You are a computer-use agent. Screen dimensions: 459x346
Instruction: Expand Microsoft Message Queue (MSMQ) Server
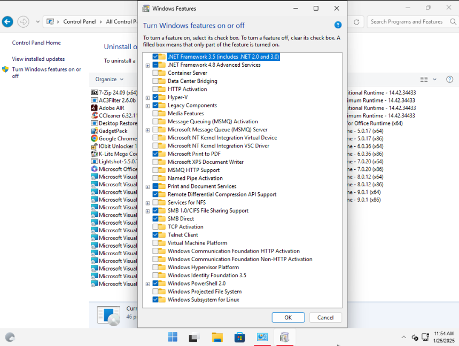pyautogui.click(x=148, y=130)
